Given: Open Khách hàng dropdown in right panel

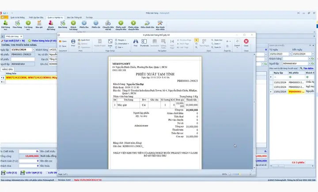Looking at the screenshot, I should (310, 59).
